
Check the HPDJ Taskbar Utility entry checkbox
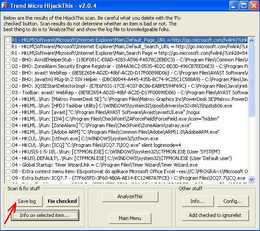tap(8, 106)
